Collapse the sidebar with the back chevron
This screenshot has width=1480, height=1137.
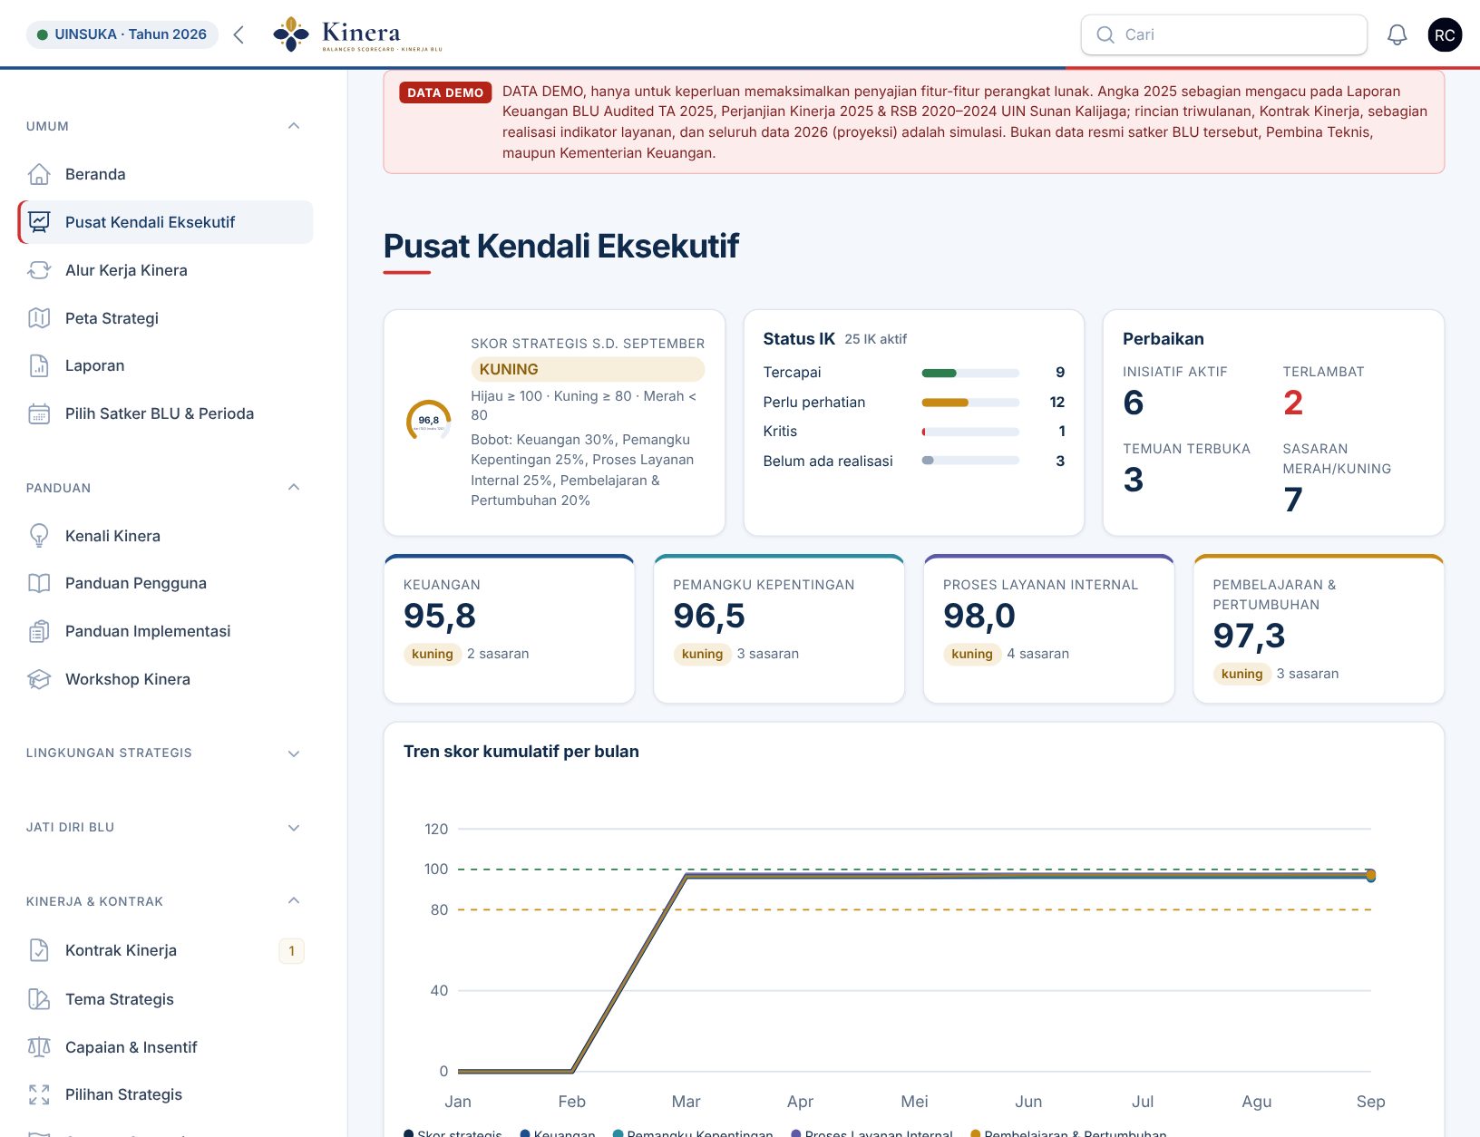(x=239, y=34)
